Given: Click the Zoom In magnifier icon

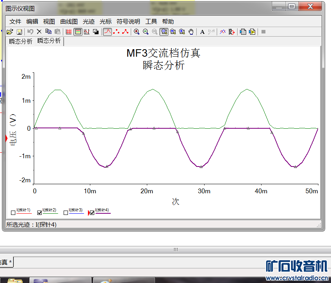Looking at the screenshot, I should (x=137, y=32).
